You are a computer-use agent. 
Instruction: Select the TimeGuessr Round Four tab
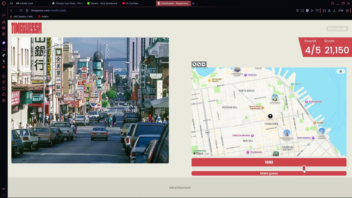[173, 3]
